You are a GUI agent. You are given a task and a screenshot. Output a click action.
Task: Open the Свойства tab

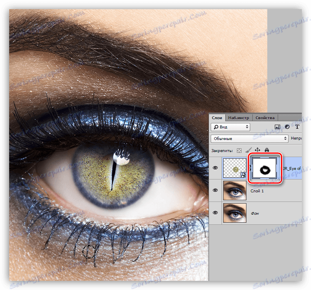tap(265, 118)
